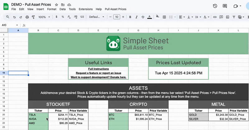Check the cloud save status icon
Viewport: 249px width, 130px height.
tap(69, 5)
